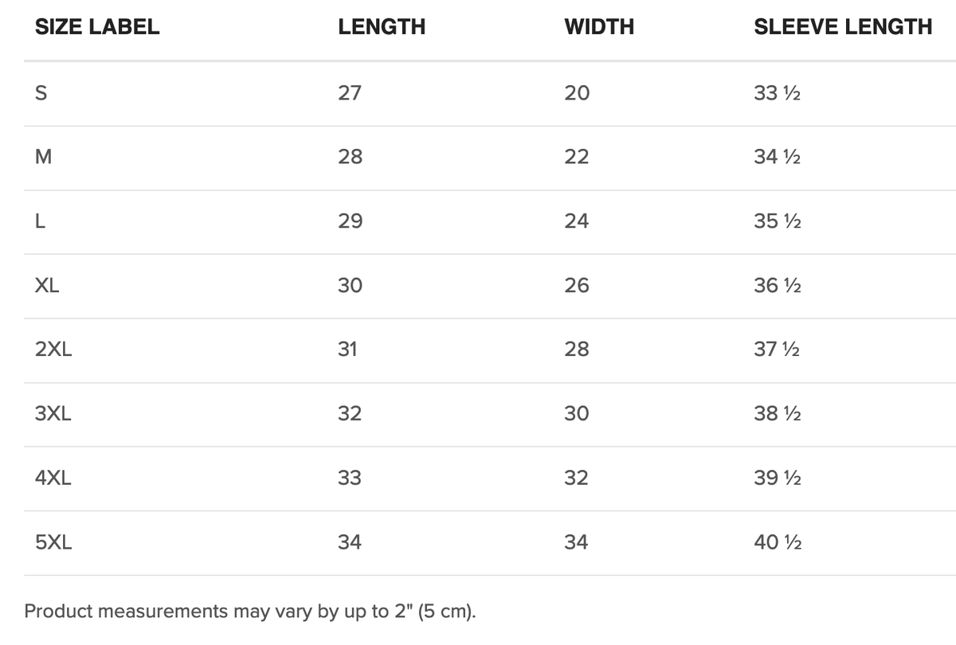
Task: Select the 5XL size label cell
Action: pyautogui.click(x=53, y=542)
